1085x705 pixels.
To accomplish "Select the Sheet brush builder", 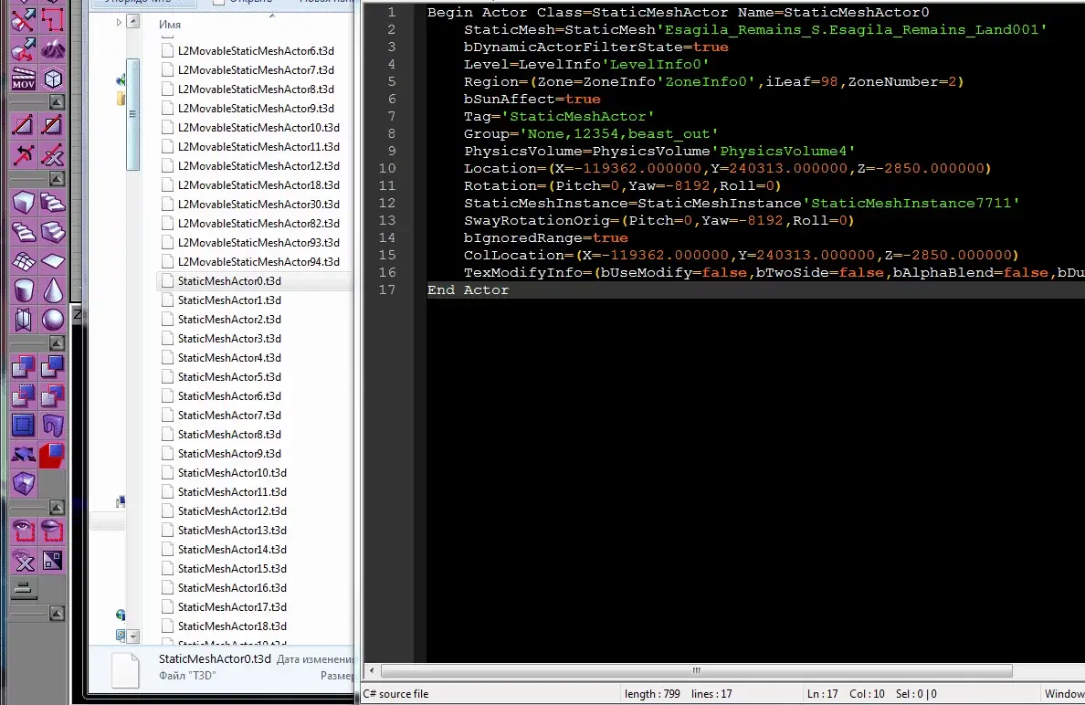I will pos(53,261).
